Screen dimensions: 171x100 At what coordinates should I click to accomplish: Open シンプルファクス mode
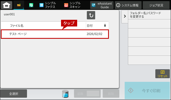point(48,5)
